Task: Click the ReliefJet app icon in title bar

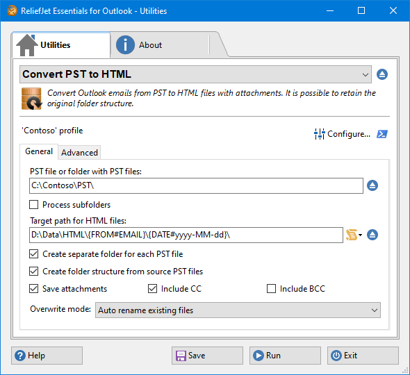Action: (12, 10)
